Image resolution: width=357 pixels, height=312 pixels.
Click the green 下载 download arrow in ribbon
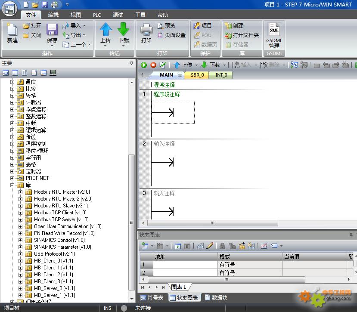point(124,29)
